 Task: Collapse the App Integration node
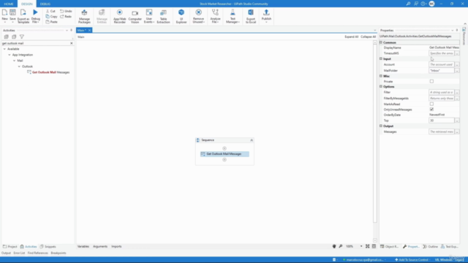10,55
